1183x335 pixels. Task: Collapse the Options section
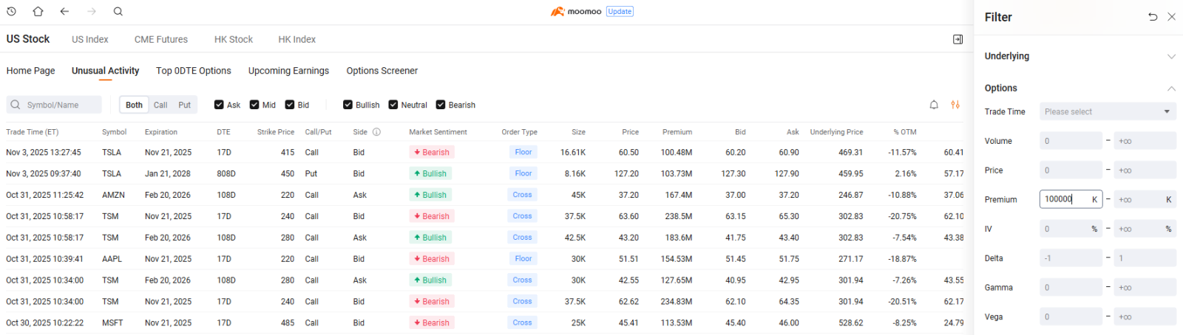[1171, 88]
